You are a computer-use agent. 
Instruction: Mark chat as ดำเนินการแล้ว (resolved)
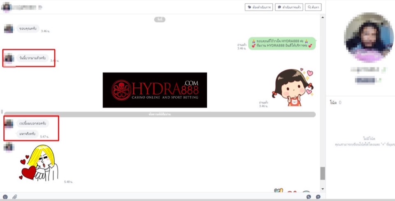(x=289, y=7)
